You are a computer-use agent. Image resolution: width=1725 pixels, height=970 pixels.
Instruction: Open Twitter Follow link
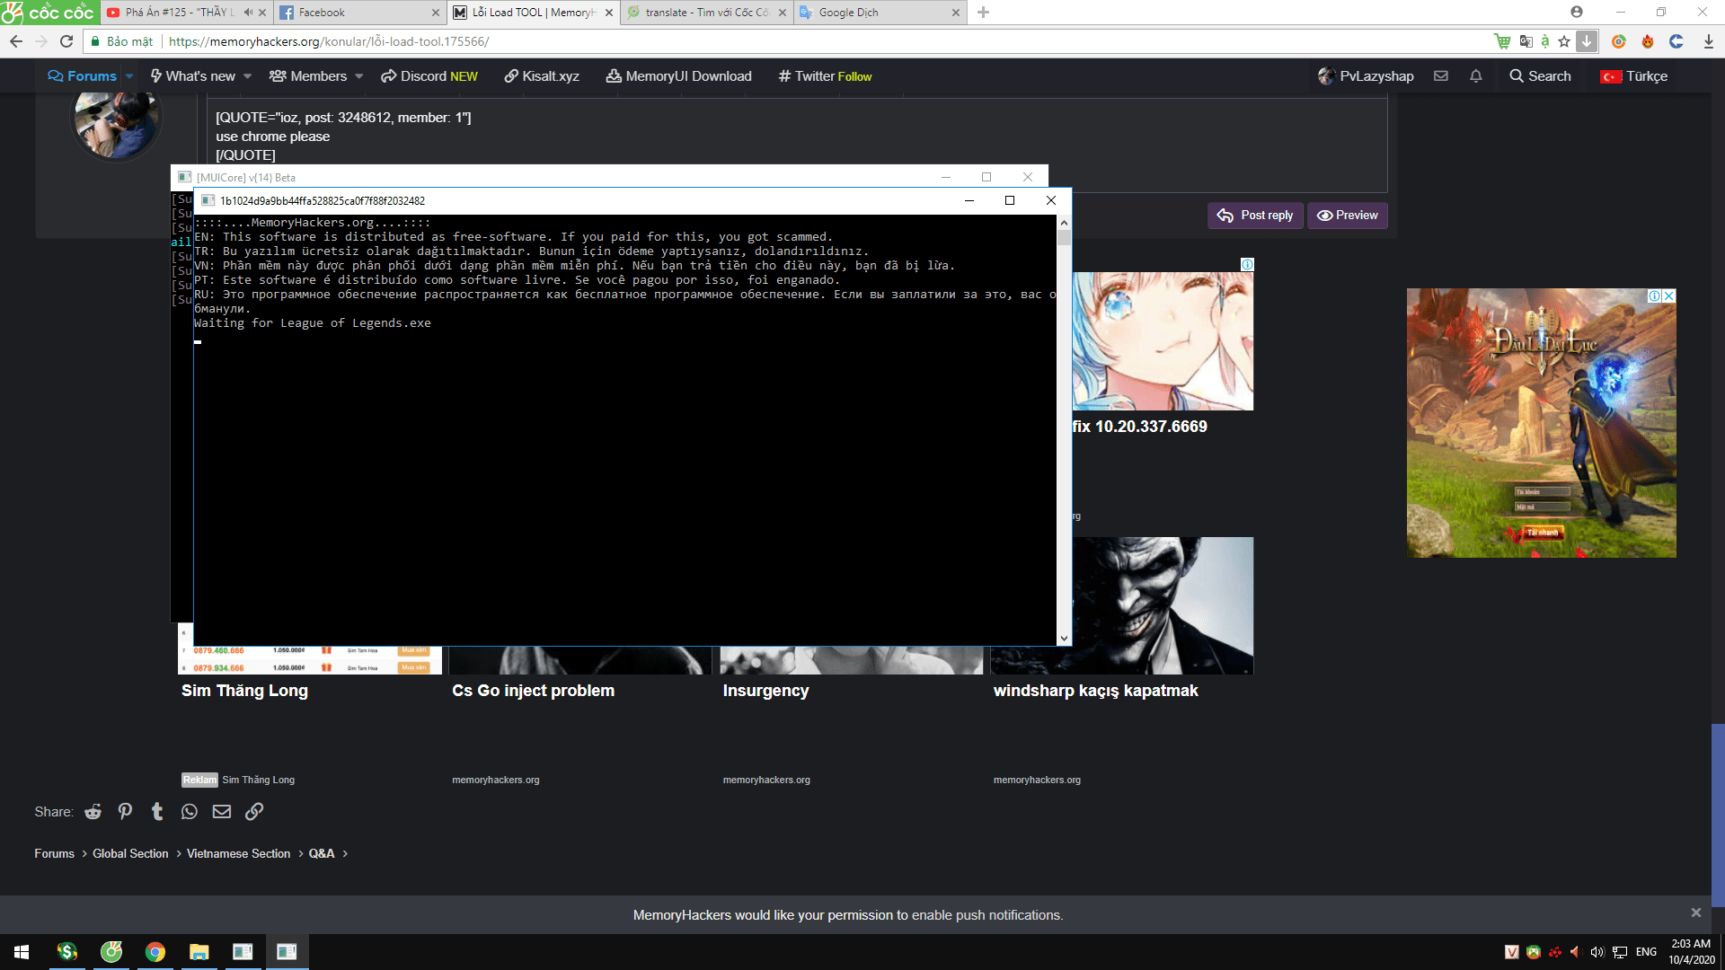coord(825,76)
